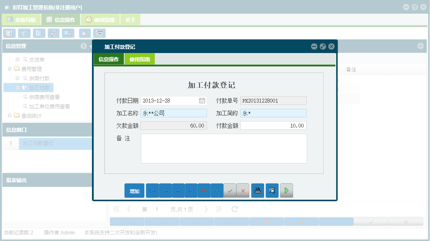Click inside the 备注 remarks text area

click(x=223, y=148)
